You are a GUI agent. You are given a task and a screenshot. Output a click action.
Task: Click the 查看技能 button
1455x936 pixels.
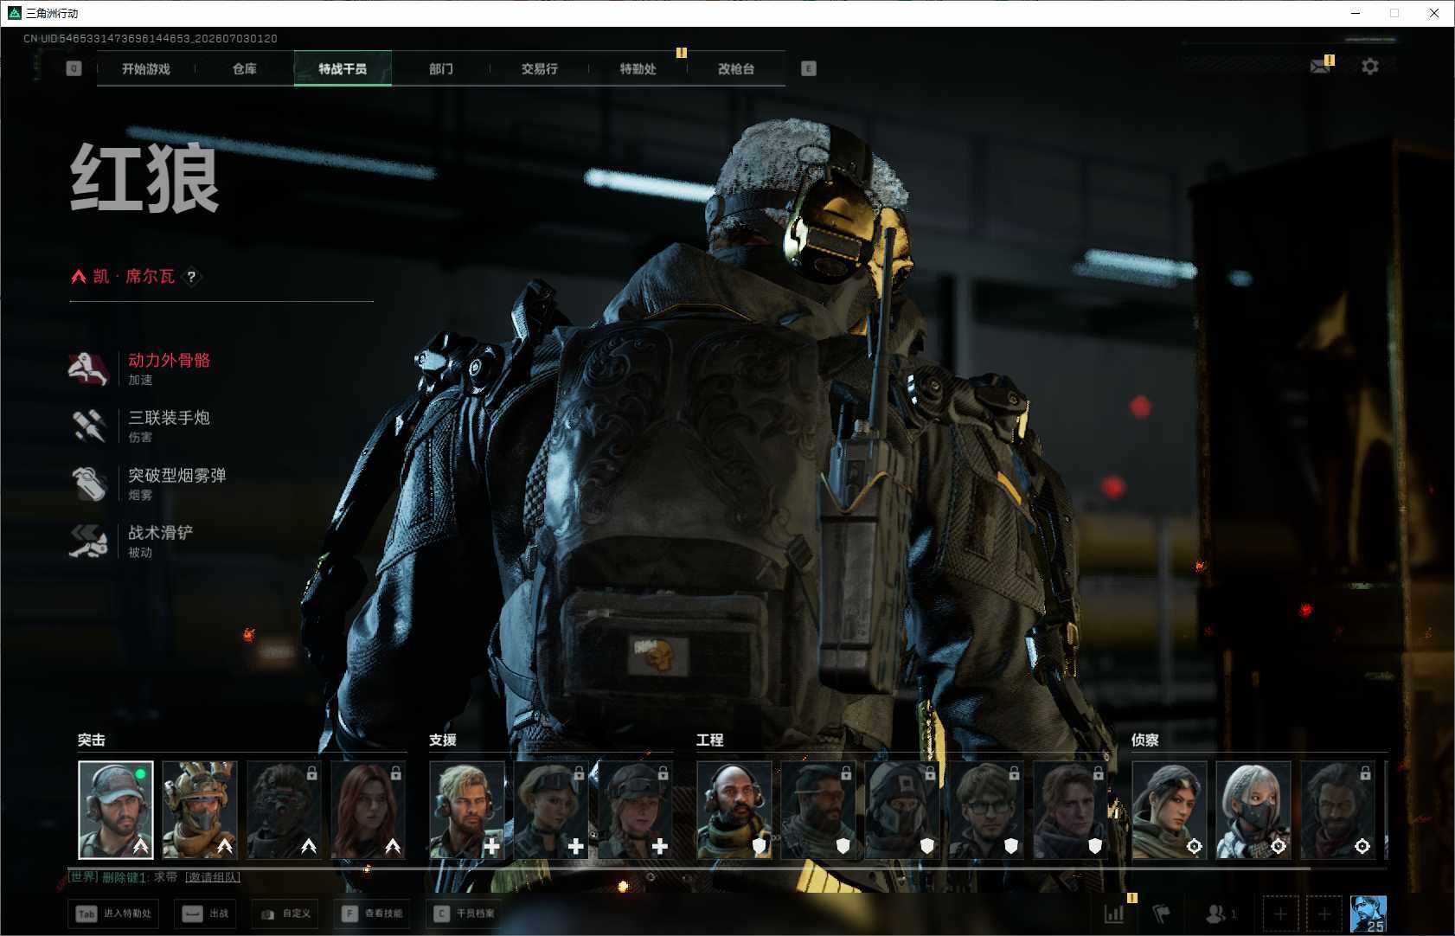pyautogui.click(x=372, y=914)
